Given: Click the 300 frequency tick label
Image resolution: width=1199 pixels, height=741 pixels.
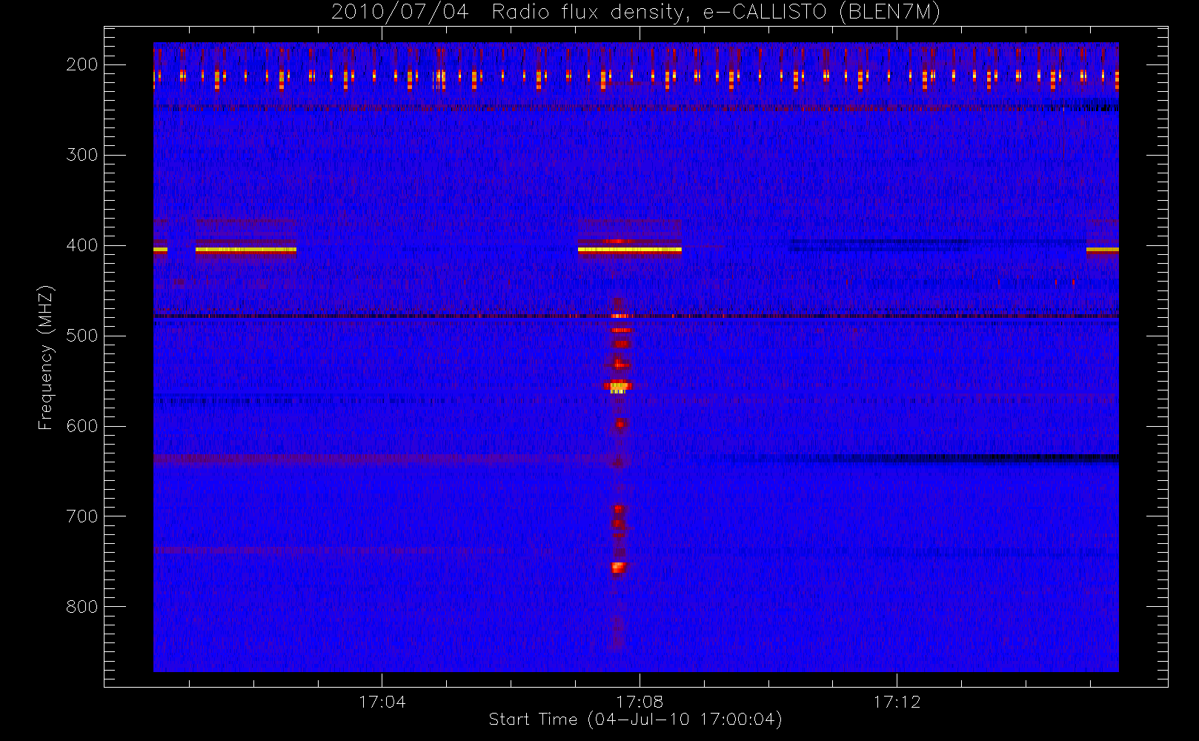Looking at the screenshot, I should point(82,155).
